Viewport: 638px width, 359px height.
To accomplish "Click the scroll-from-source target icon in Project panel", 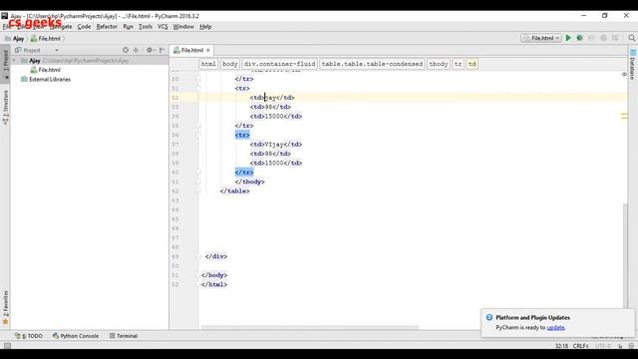I will (126, 50).
